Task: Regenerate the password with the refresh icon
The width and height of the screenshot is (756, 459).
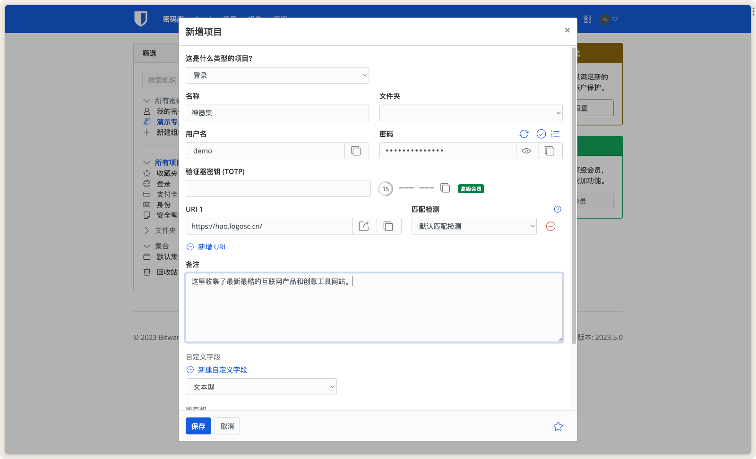Action: pyautogui.click(x=524, y=134)
